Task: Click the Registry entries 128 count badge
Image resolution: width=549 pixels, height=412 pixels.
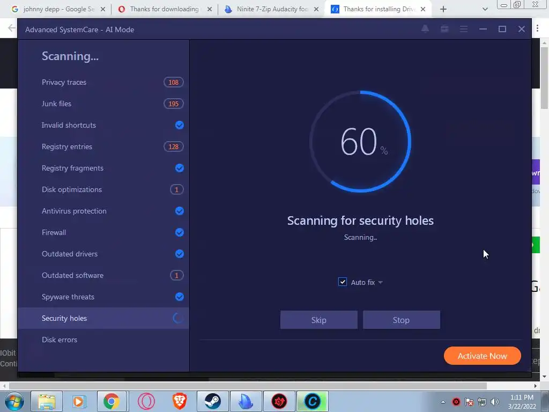Action: (173, 146)
